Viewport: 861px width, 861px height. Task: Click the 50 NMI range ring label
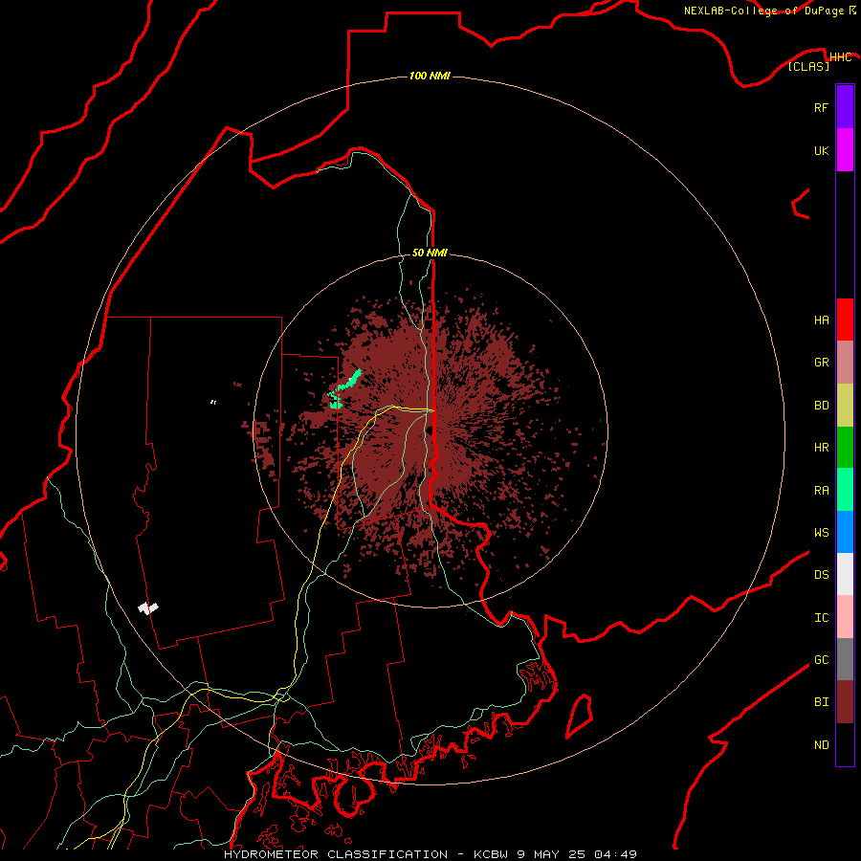point(430,253)
